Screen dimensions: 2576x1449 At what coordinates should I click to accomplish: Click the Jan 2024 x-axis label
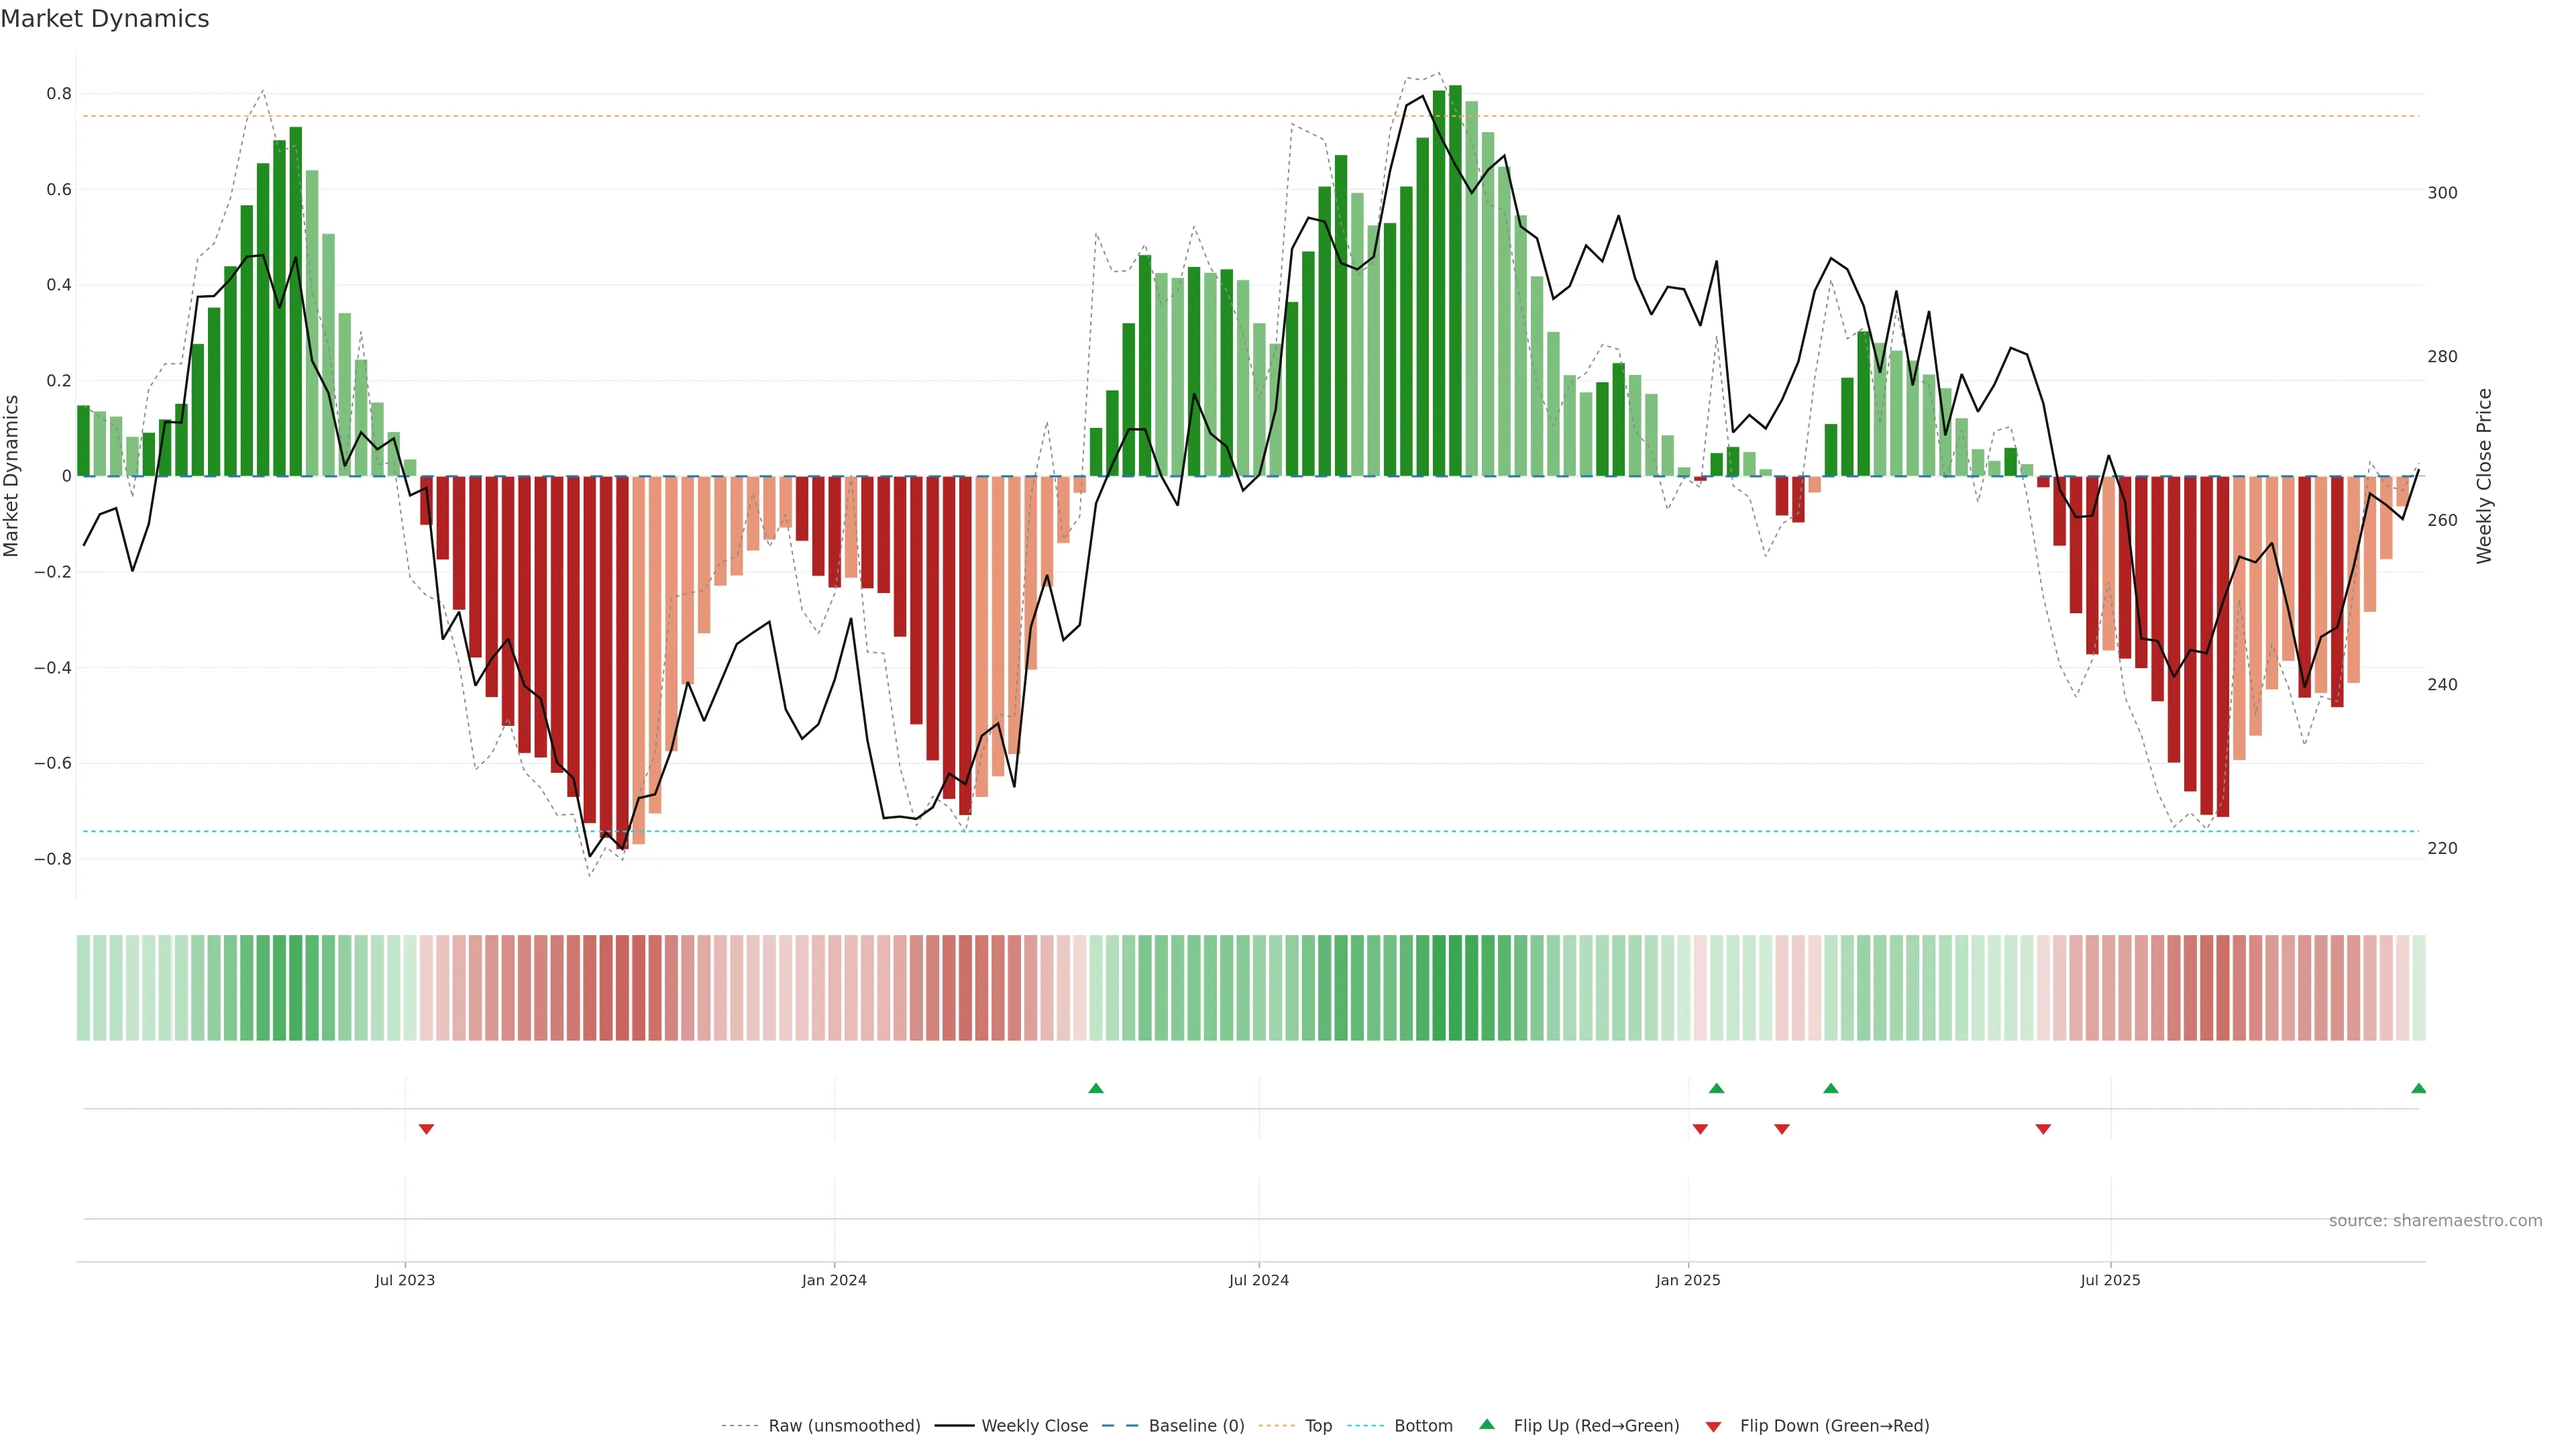click(x=834, y=1280)
